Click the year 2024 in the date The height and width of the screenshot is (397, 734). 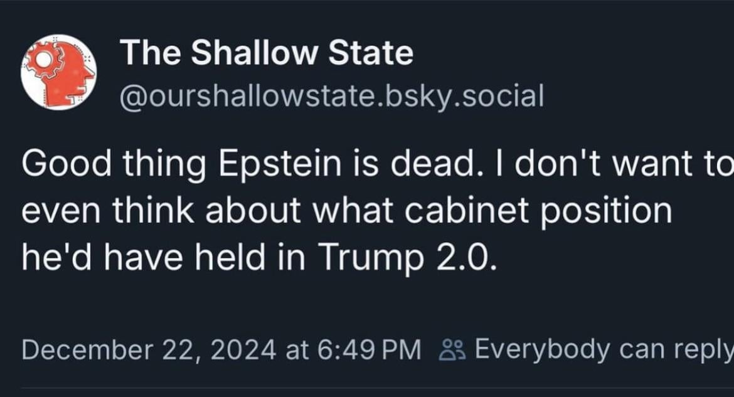(243, 350)
